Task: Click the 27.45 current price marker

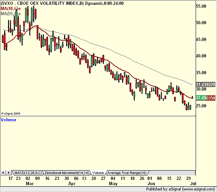Action: tap(201, 98)
